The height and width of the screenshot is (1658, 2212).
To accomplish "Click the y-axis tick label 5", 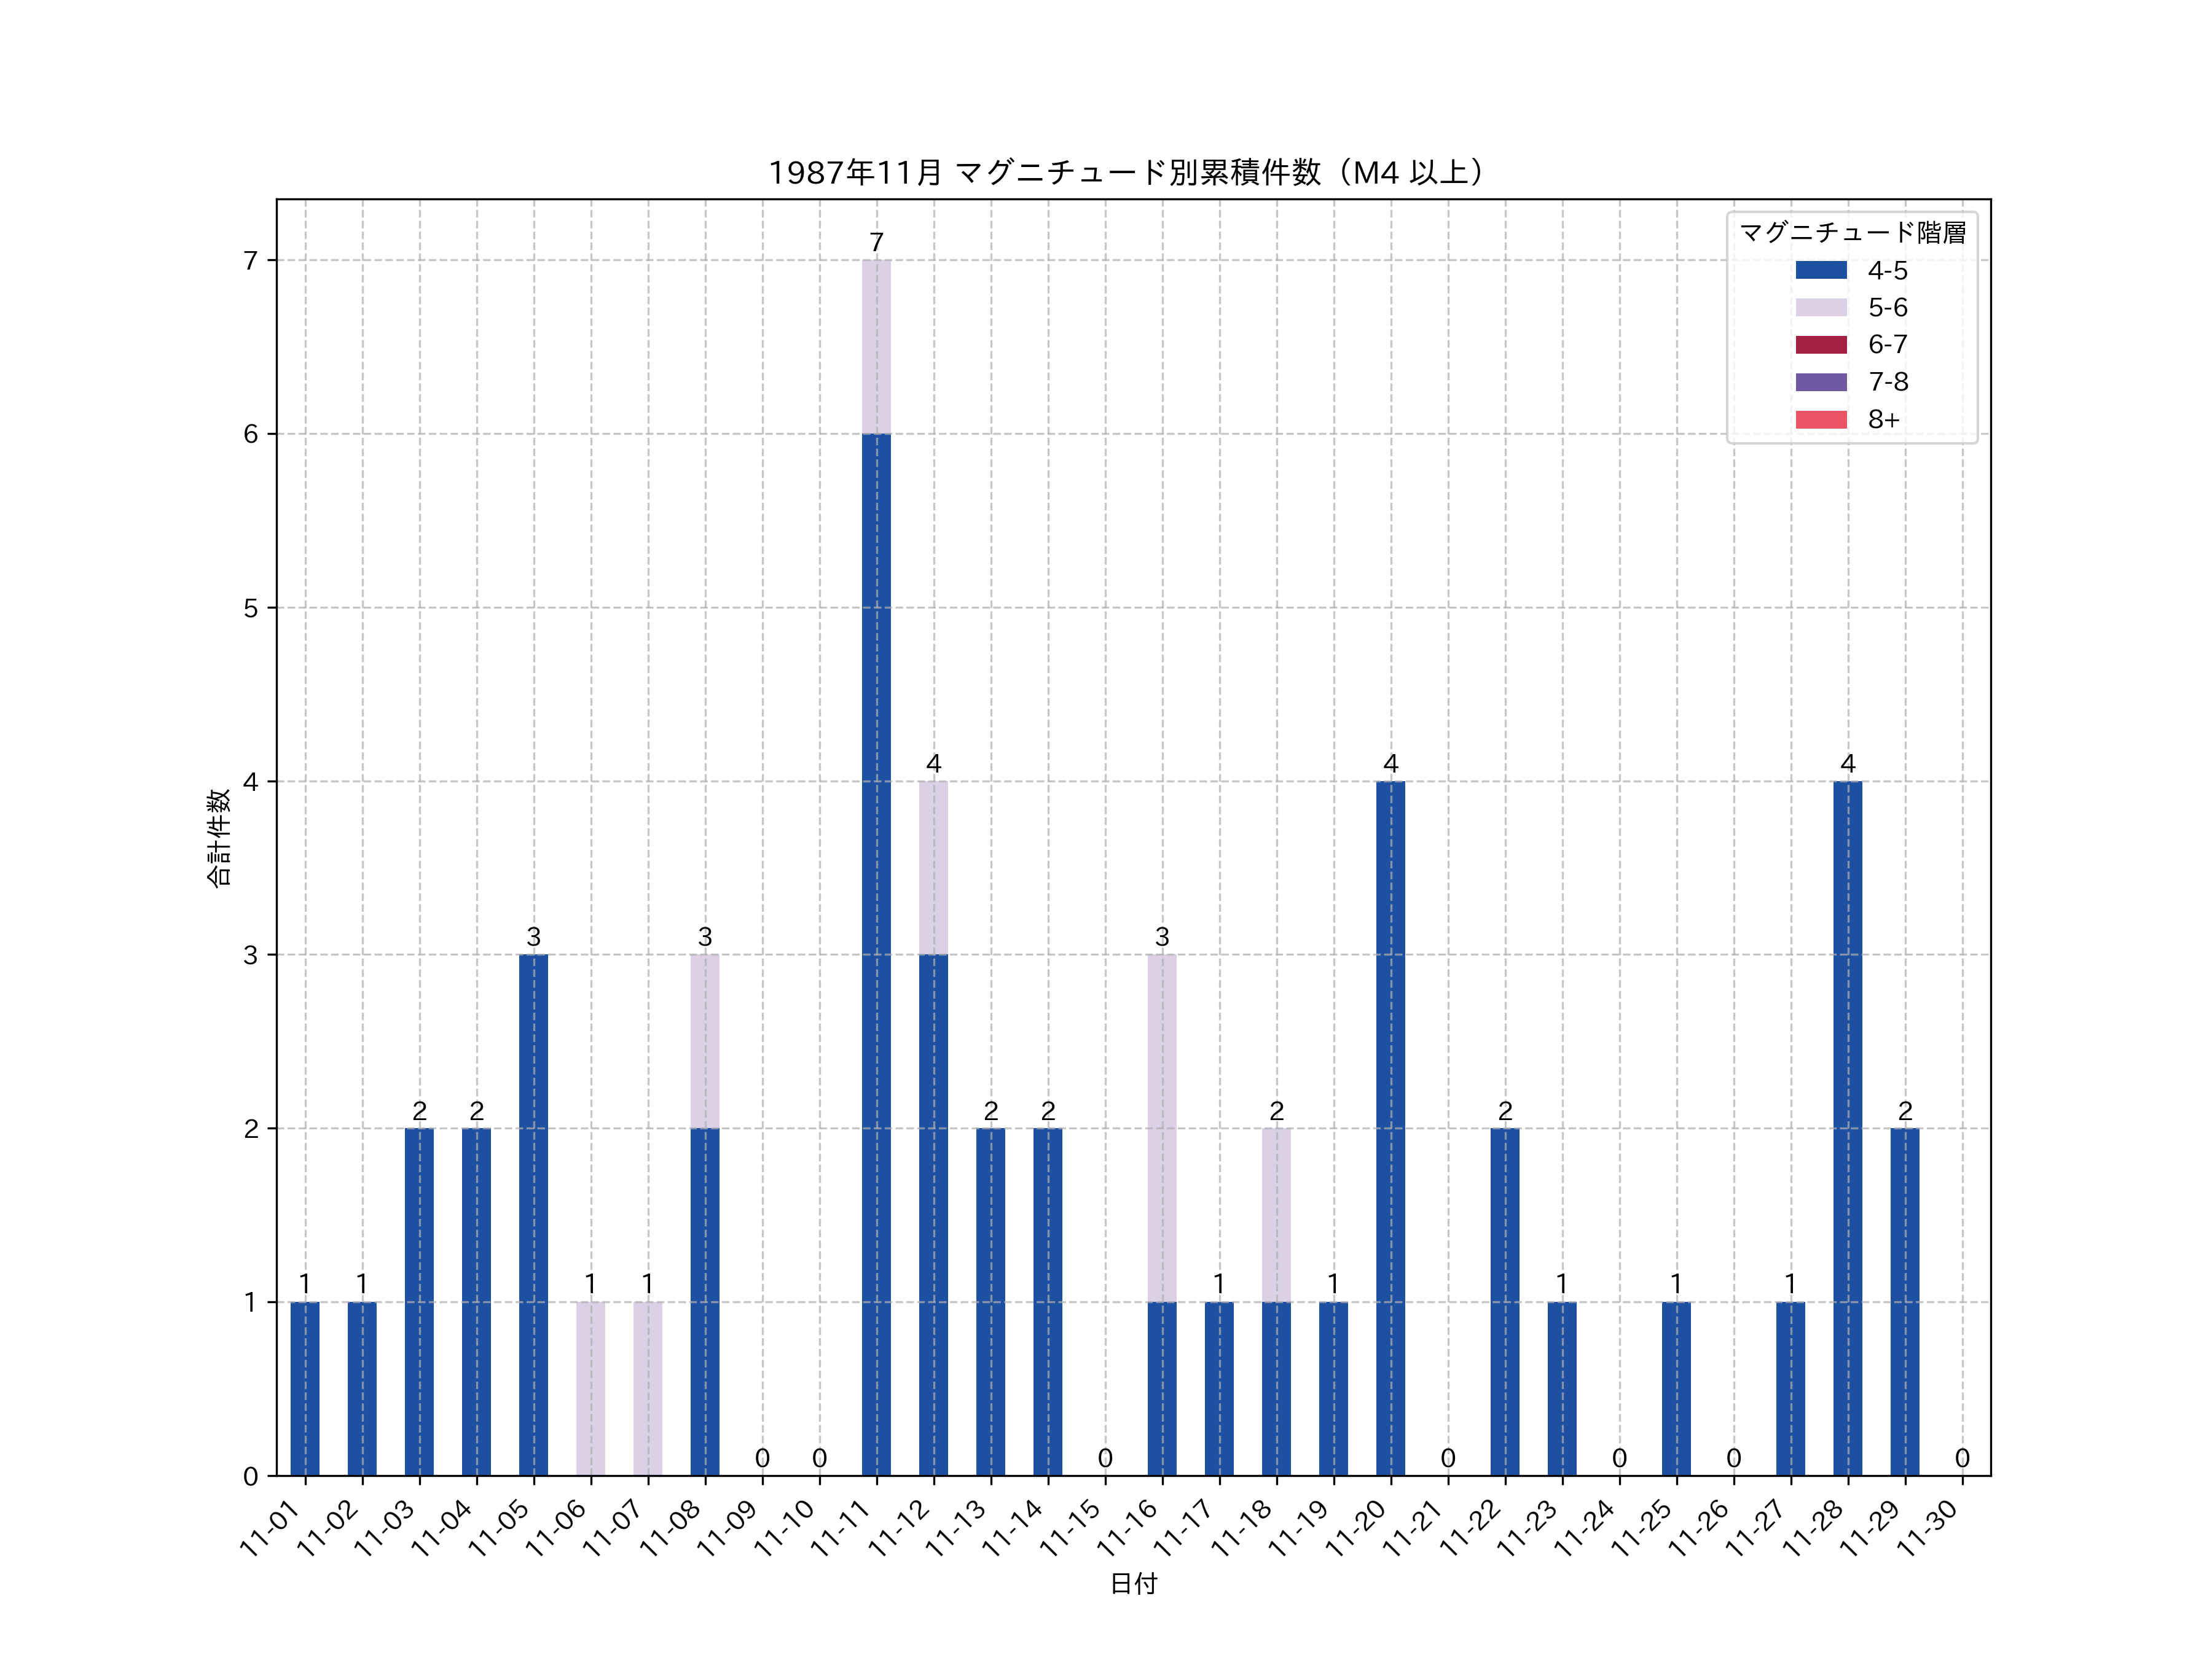I will [250, 609].
